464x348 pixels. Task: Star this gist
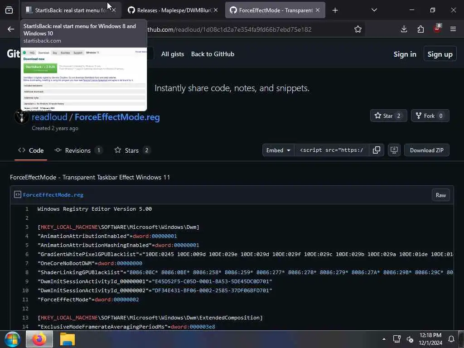pyautogui.click(x=388, y=116)
